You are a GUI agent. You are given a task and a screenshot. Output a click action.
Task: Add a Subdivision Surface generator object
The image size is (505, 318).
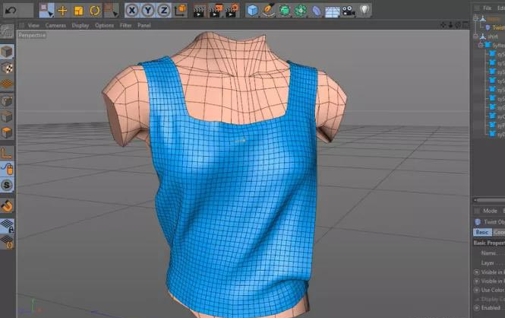[x=284, y=11]
